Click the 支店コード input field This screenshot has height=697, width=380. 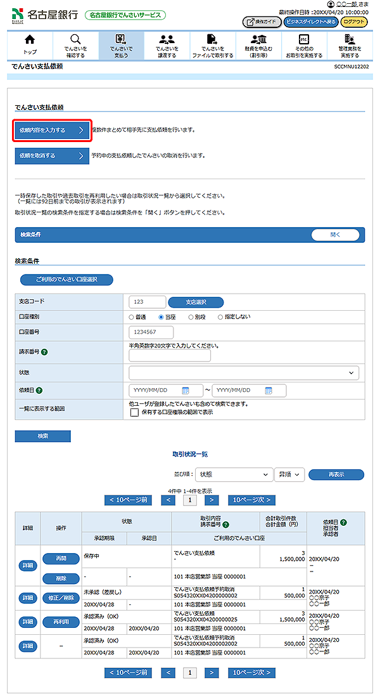(x=147, y=302)
